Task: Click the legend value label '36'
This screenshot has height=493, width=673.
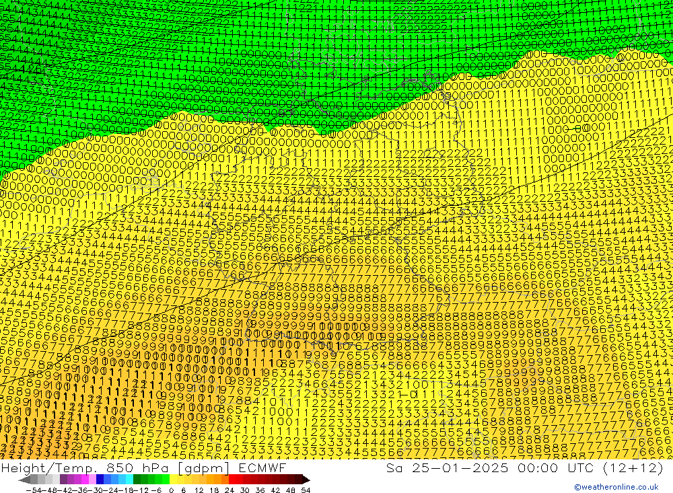Action: [x=260, y=490]
